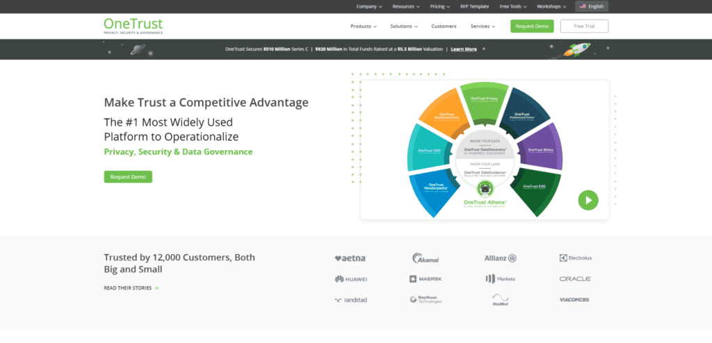The height and width of the screenshot is (343, 712).
Task: Select the OneTrust Privacy segment
Action: pos(484,103)
